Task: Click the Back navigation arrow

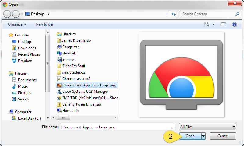Action: [x=7, y=14]
